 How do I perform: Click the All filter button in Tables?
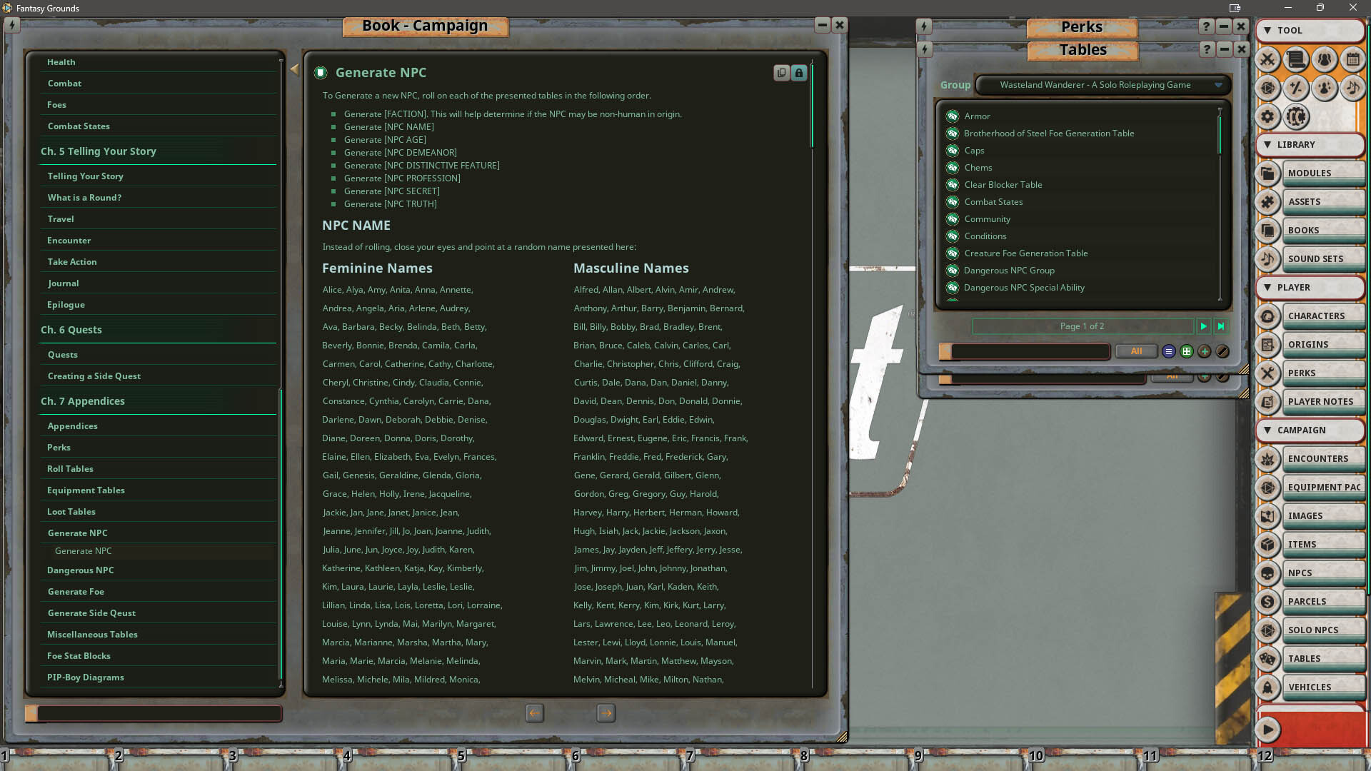[x=1136, y=351]
